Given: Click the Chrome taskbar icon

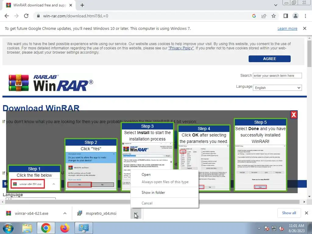Looking at the screenshot, I should (46, 228).
